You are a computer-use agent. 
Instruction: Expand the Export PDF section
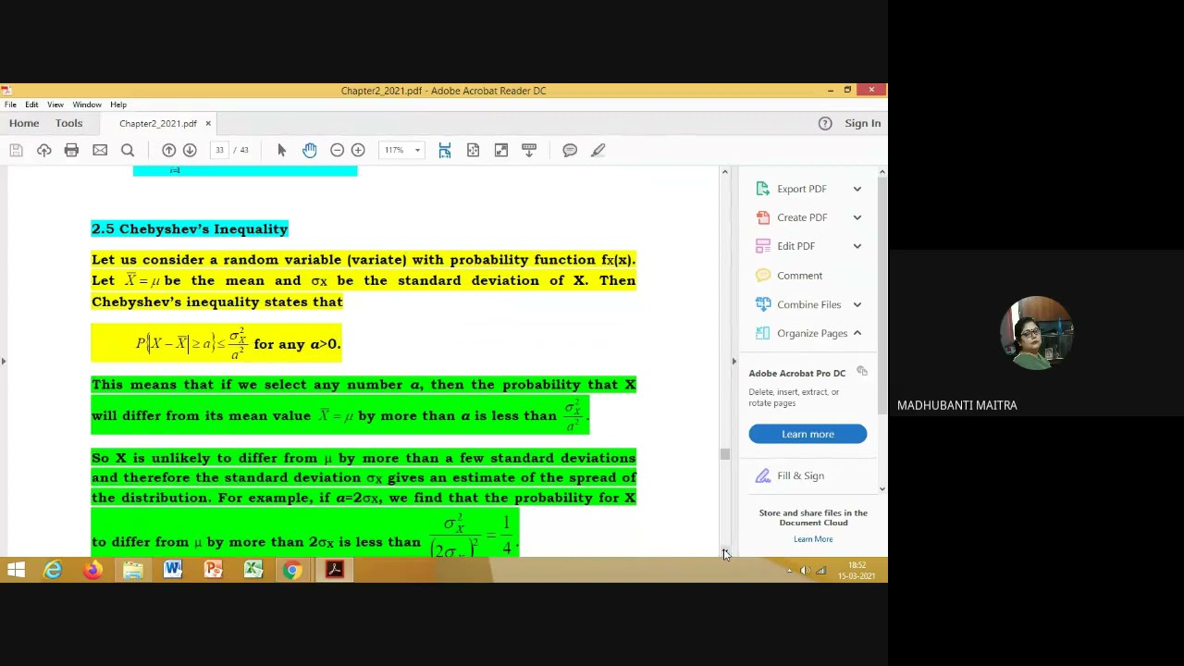[857, 189]
